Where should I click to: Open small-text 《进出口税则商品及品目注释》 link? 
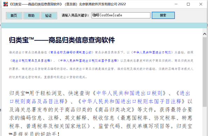[31, 61]
